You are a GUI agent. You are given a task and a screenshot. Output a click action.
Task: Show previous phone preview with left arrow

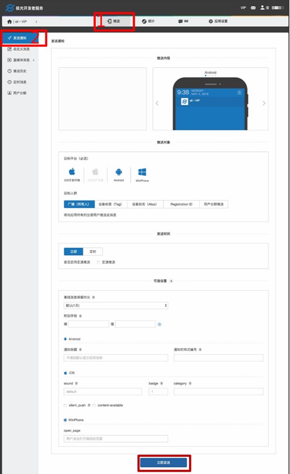(x=157, y=103)
